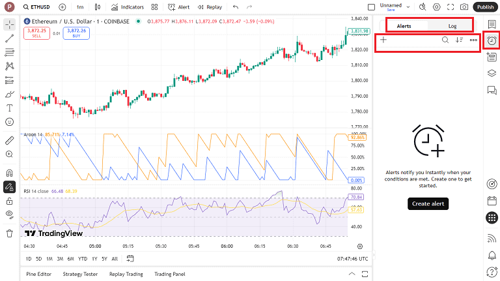Viewport: 500px width, 281px height.
Task: Select the brush drawing tool
Action: [10, 94]
